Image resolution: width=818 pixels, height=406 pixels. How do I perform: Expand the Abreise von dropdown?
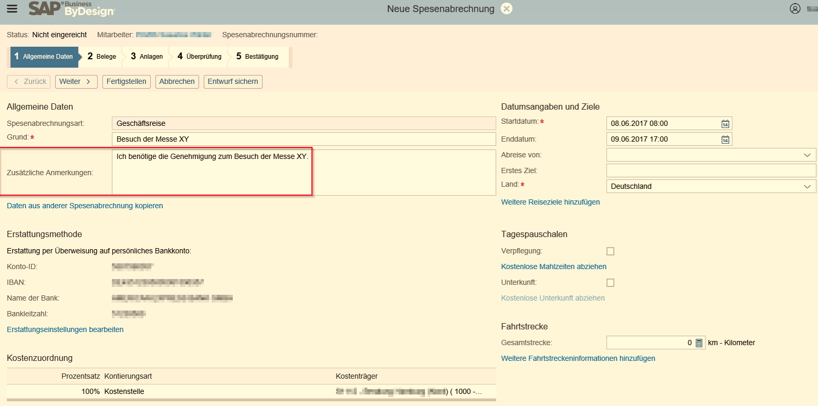point(807,155)
